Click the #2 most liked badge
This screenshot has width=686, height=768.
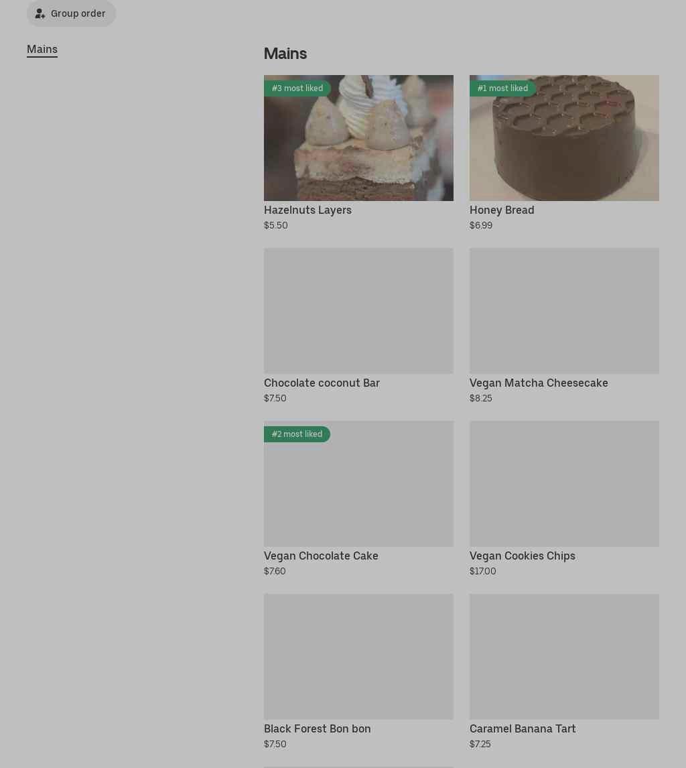click(x=297, y=434)
